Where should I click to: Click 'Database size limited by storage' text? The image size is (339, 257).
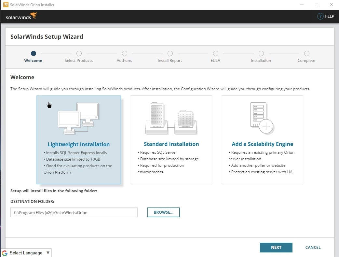click(x=169, y=159)
